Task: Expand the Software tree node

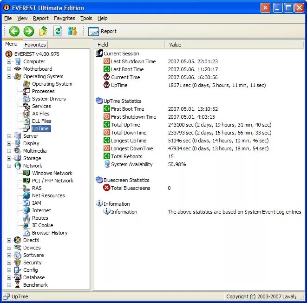Action: [x=9, y=255]
